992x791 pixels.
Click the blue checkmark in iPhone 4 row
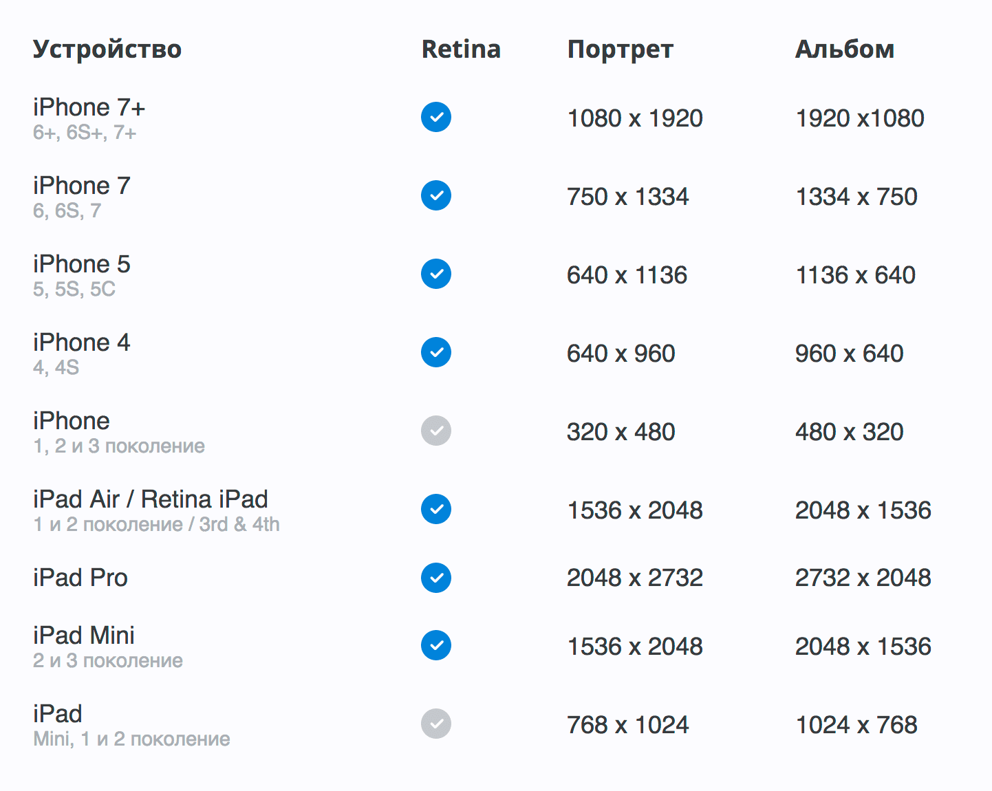click(436, 352)
